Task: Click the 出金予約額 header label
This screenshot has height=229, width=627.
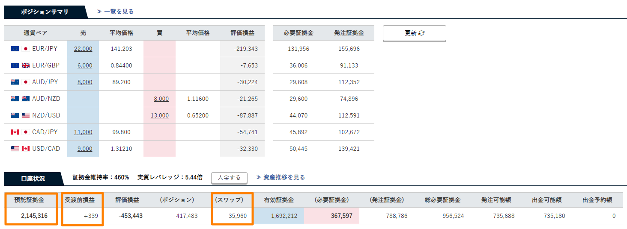Action: (x=597, y=200)
